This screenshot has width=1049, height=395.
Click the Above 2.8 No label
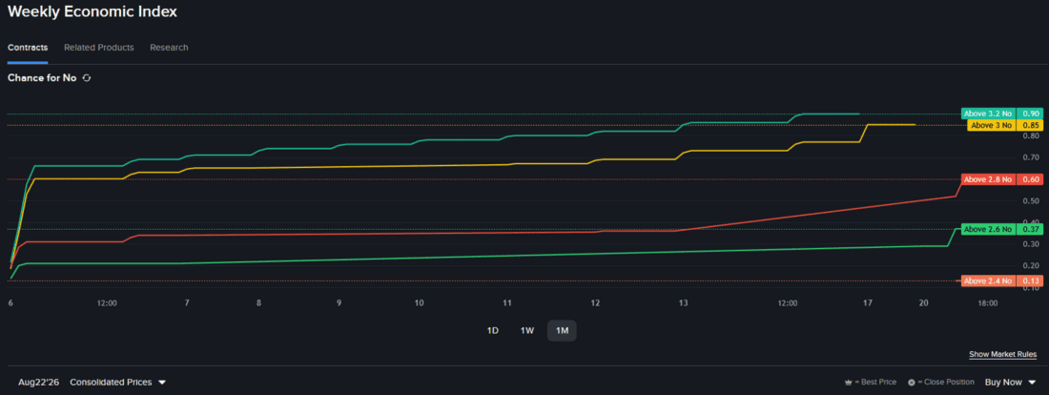(x=988, y=179)
